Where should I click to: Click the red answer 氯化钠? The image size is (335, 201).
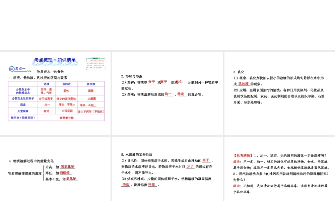click(71, 179)
